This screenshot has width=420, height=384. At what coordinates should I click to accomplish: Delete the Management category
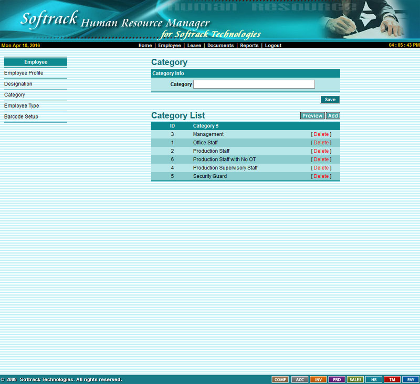click(x=321, y=134)
